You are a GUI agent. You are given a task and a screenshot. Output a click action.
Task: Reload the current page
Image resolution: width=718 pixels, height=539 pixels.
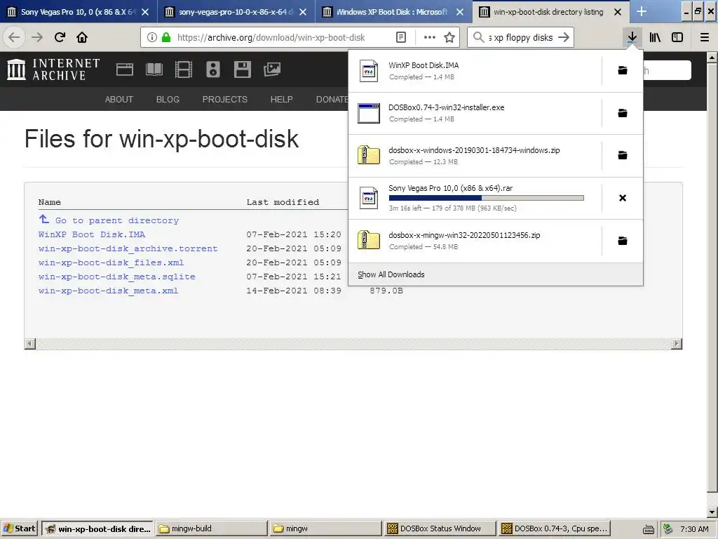(60, 37)
